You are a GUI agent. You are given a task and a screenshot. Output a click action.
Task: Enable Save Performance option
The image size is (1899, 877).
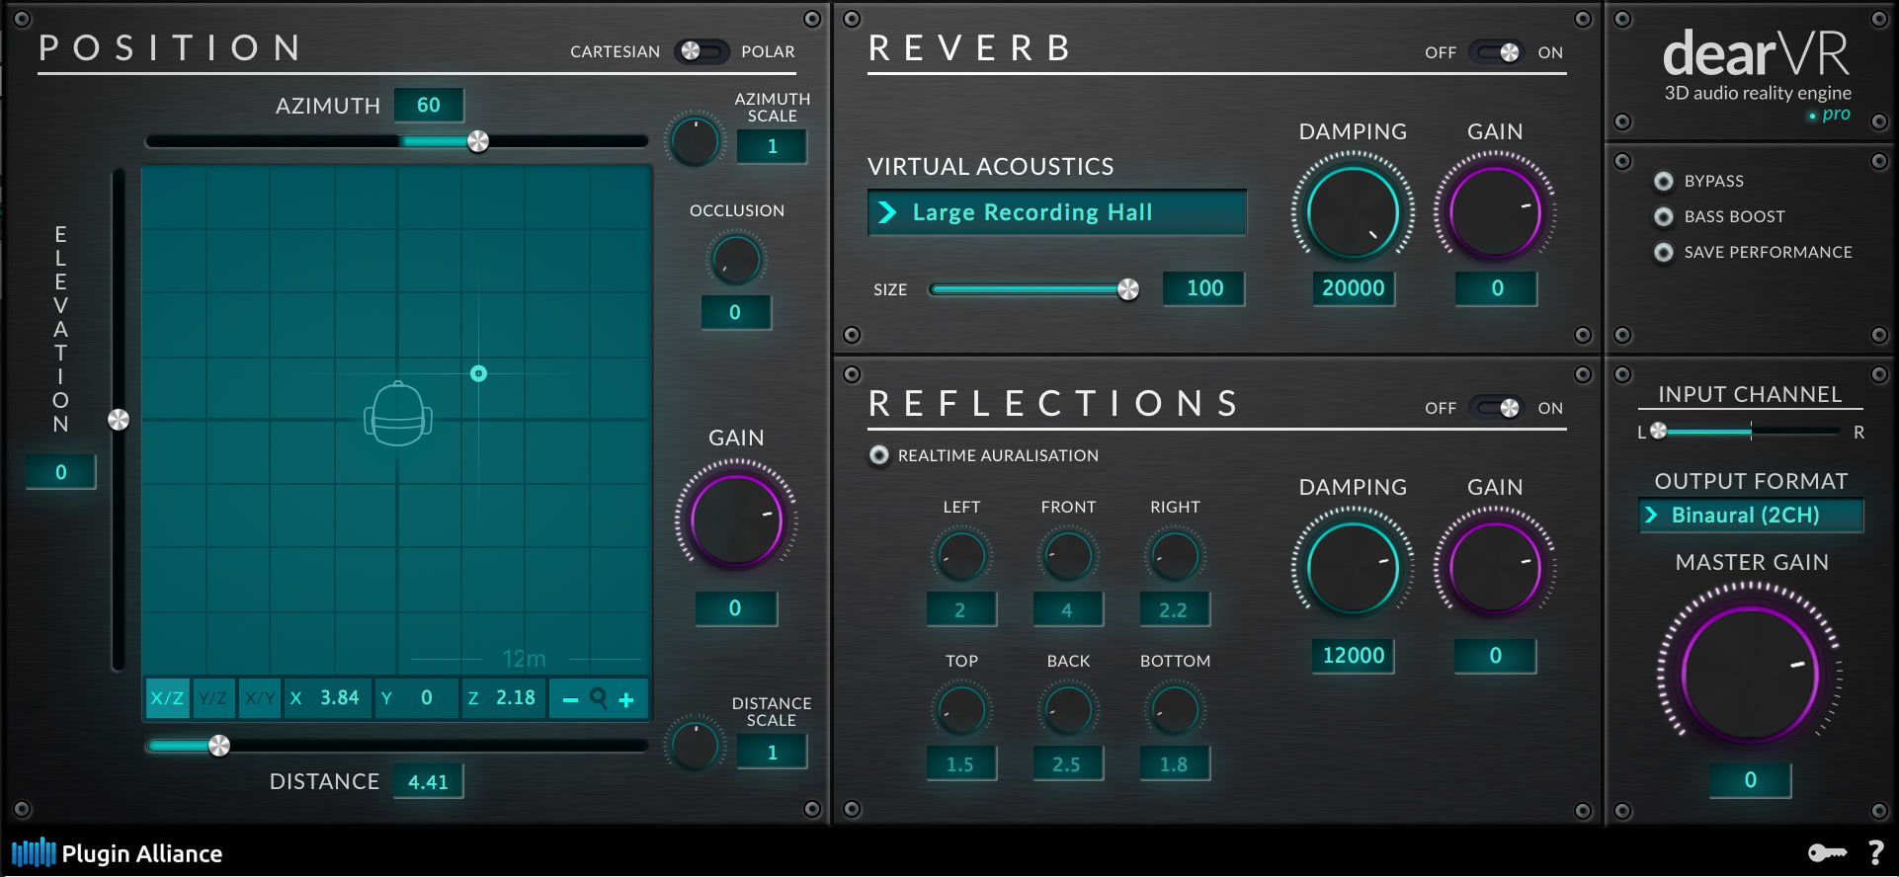coord(1664,252)
